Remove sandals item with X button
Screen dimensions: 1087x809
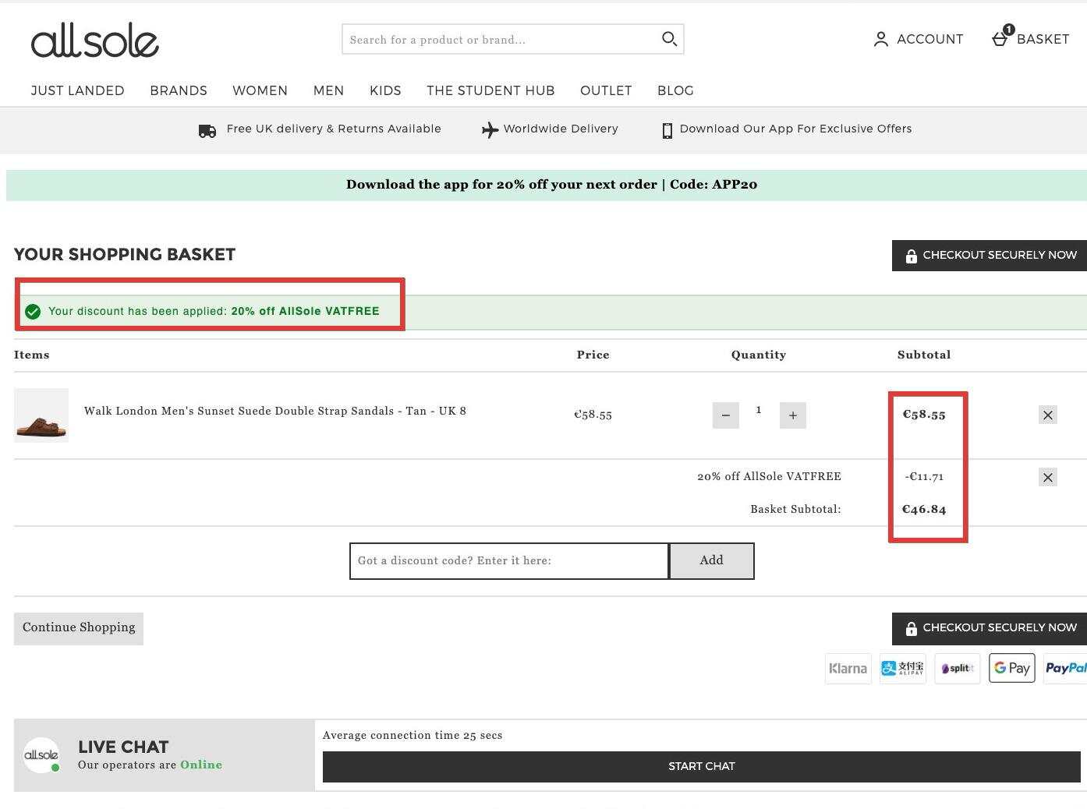1048,415
